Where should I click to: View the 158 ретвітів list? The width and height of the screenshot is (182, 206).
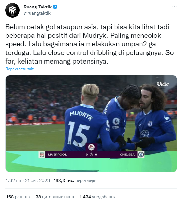pos(18,197)
